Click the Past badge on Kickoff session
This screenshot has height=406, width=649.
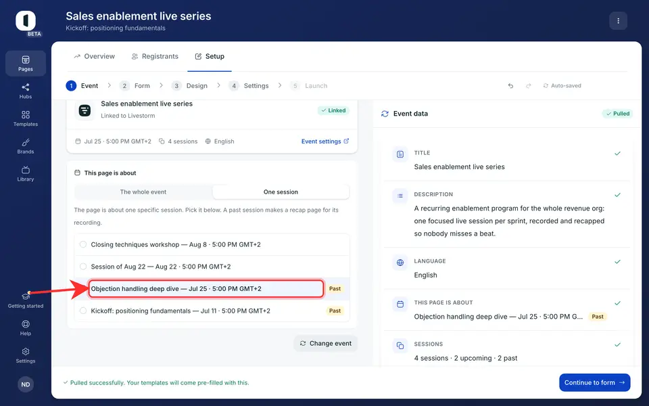coord(335,311)
